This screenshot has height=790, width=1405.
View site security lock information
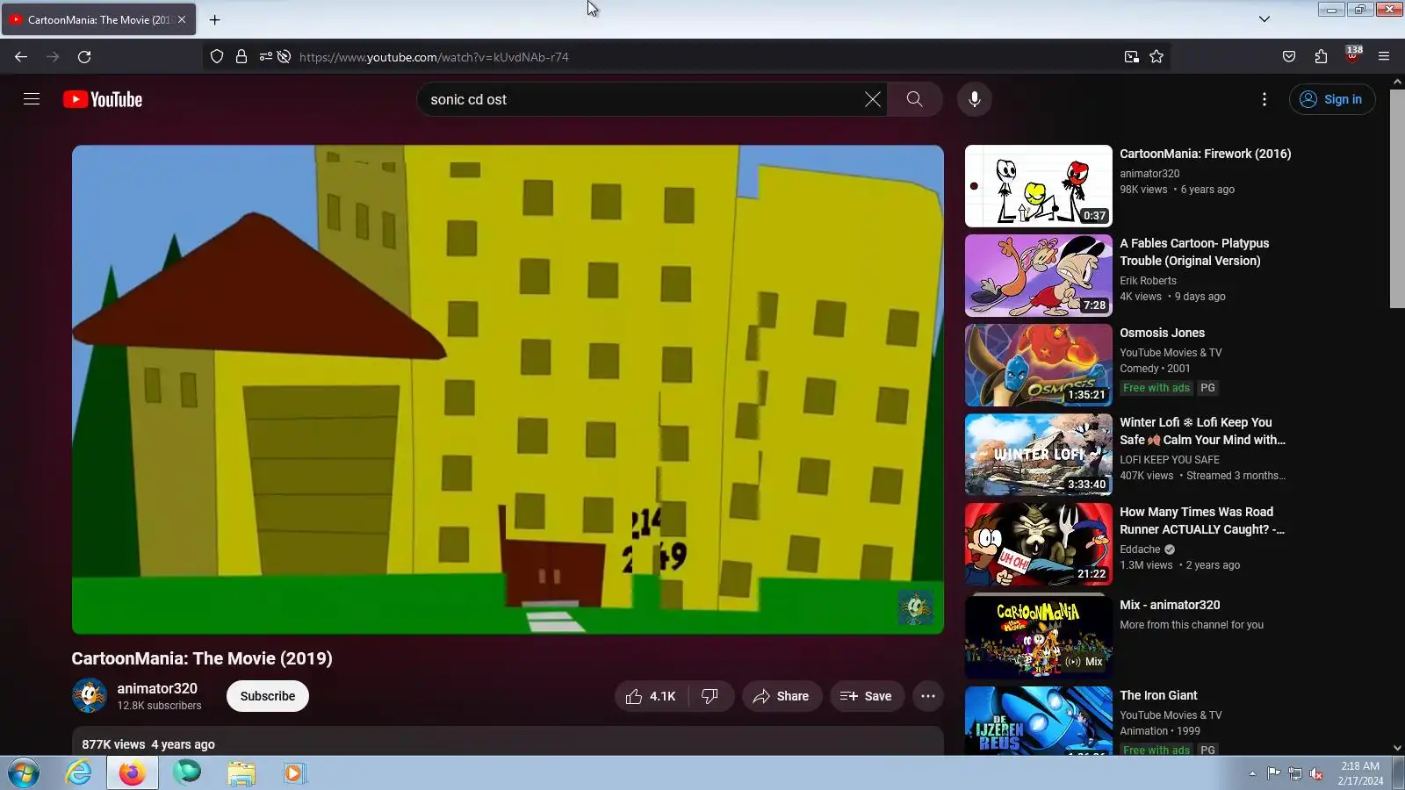click(241, 57)
